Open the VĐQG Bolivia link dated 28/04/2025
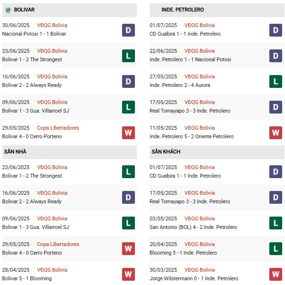 pos(53,270)
